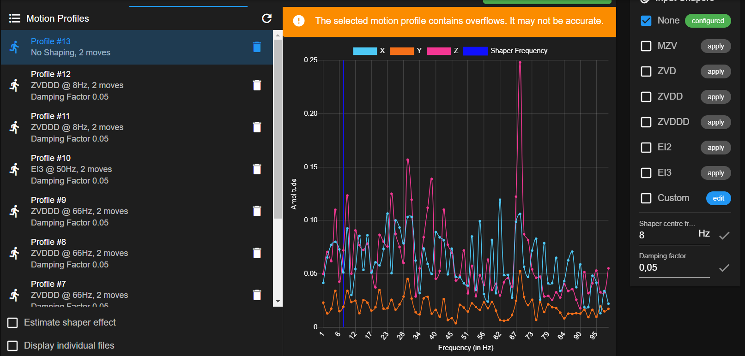Viewport: 745px width, 356px height.
Task: Delete Profile #11
Action: [257, 127]
